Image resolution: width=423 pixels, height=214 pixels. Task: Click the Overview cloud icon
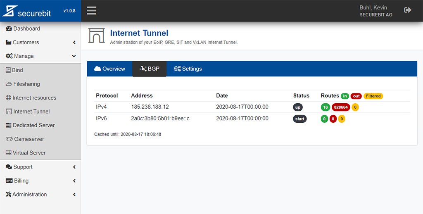pyautogui.click(x=97, y=69)
